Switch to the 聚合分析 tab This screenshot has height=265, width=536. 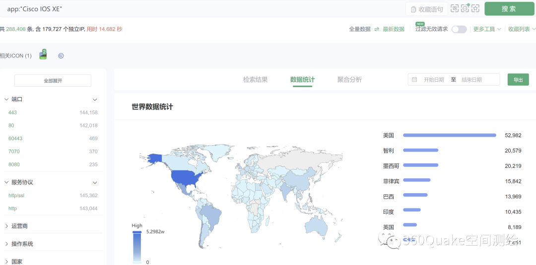coord(350,79)
